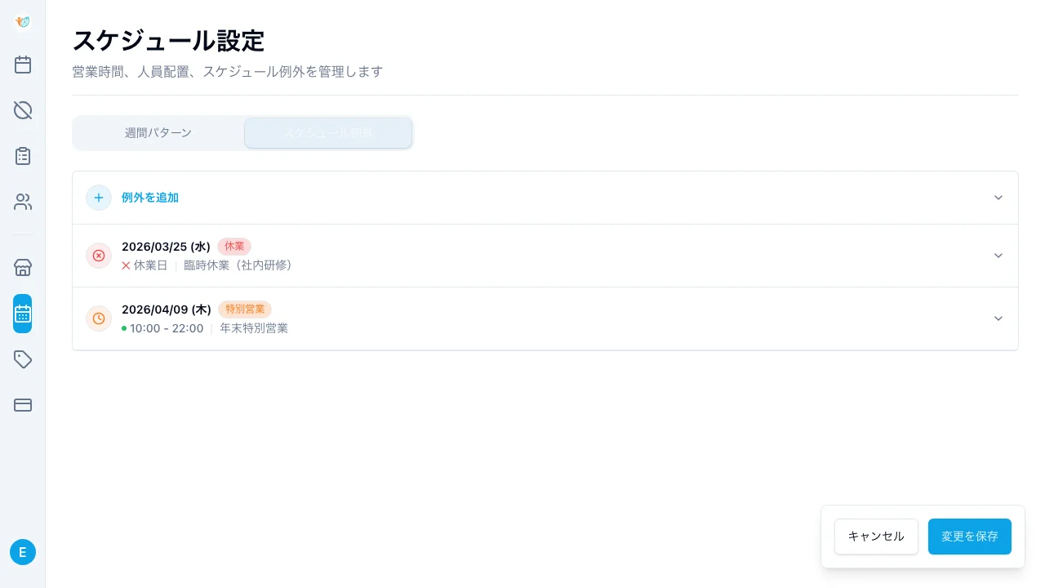
Task: Select the スケジュール例外 tab
Action: (328, 133)
